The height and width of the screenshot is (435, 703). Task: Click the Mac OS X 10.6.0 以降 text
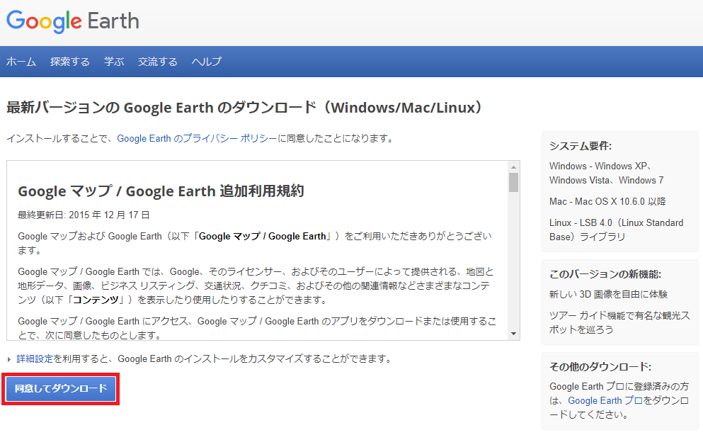click(x=607, y=201)
